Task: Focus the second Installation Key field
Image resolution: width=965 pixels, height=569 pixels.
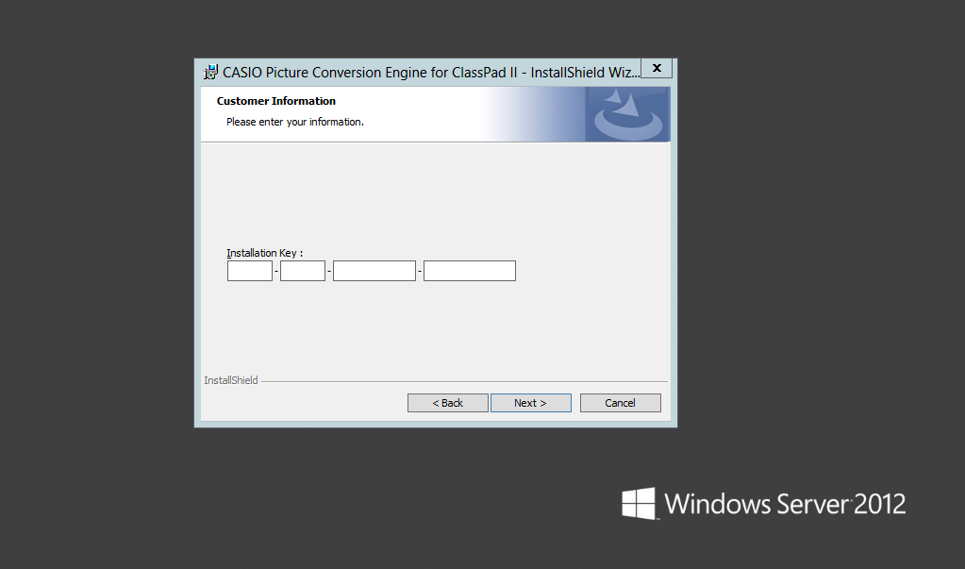Action: [303, 271]
